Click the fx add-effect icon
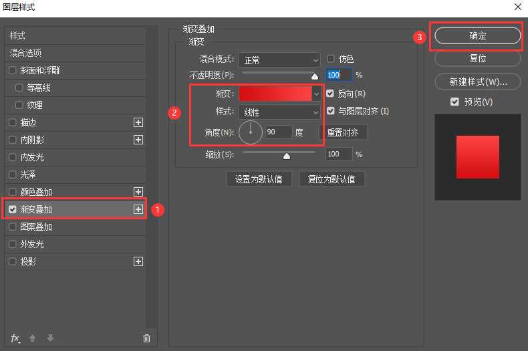The width and height of the screenshot is (528, 351). [x=15, y=338]
